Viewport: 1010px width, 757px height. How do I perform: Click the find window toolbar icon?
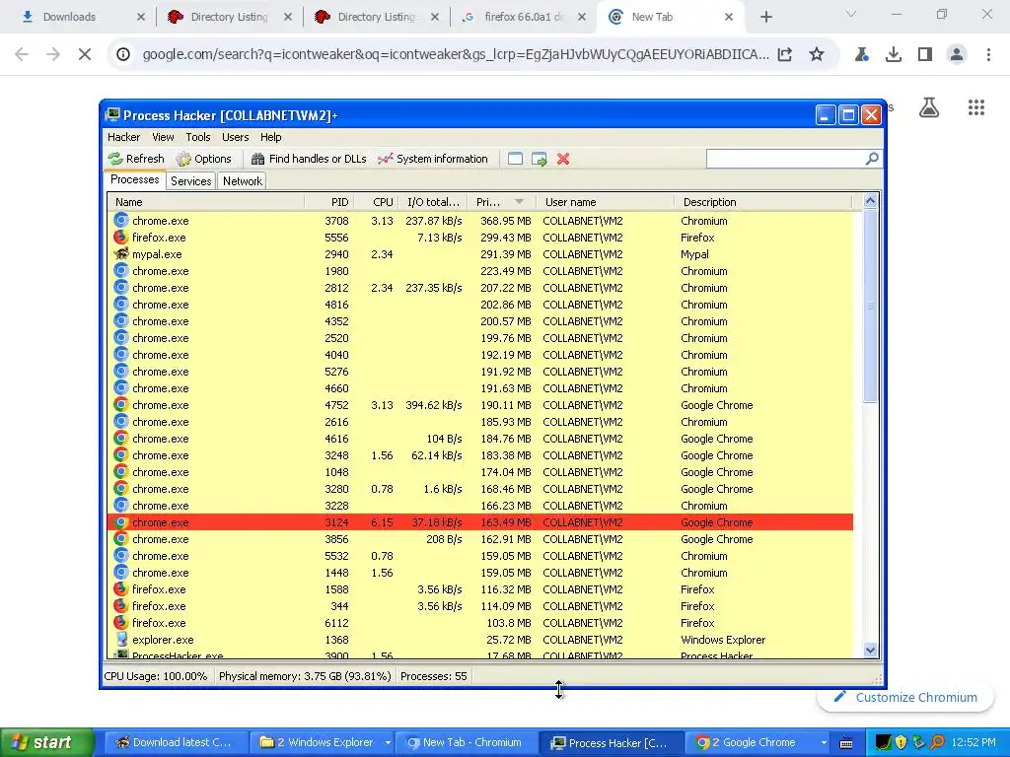515,159
